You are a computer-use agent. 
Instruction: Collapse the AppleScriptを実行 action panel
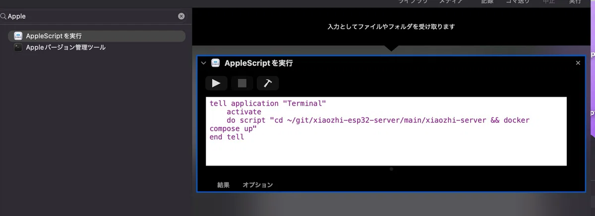(203, 63)
